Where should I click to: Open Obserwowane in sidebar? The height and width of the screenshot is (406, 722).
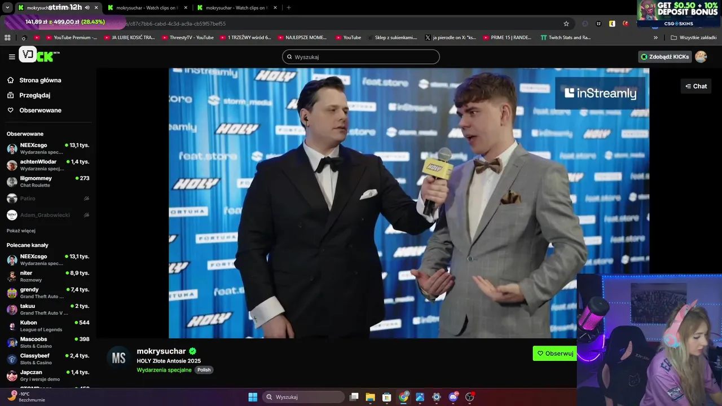pyautogui.click(x=40, y=110)
